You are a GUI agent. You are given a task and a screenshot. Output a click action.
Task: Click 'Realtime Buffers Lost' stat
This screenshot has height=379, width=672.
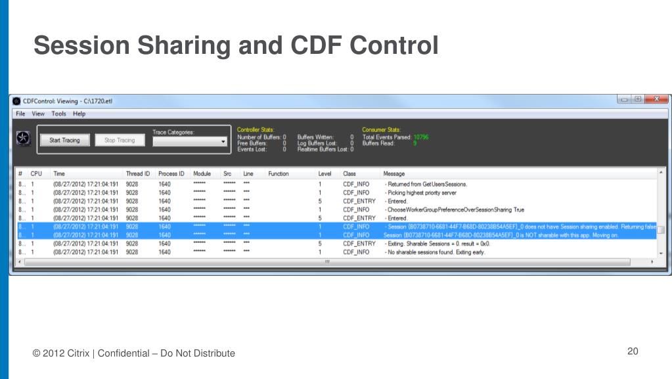pos(325,149)
